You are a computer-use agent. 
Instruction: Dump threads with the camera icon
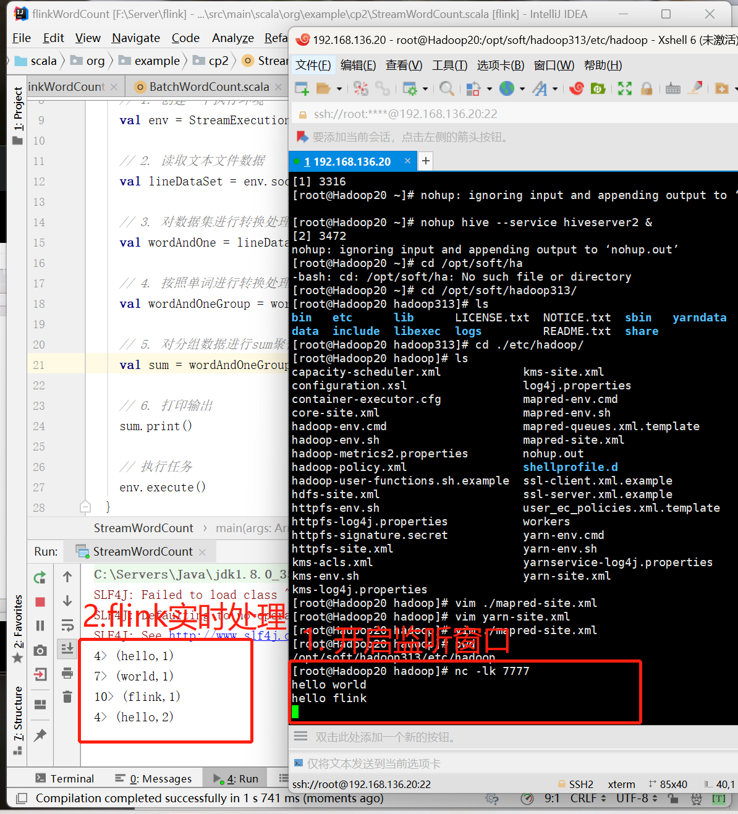pyautogui.click(x=40, y=650)
